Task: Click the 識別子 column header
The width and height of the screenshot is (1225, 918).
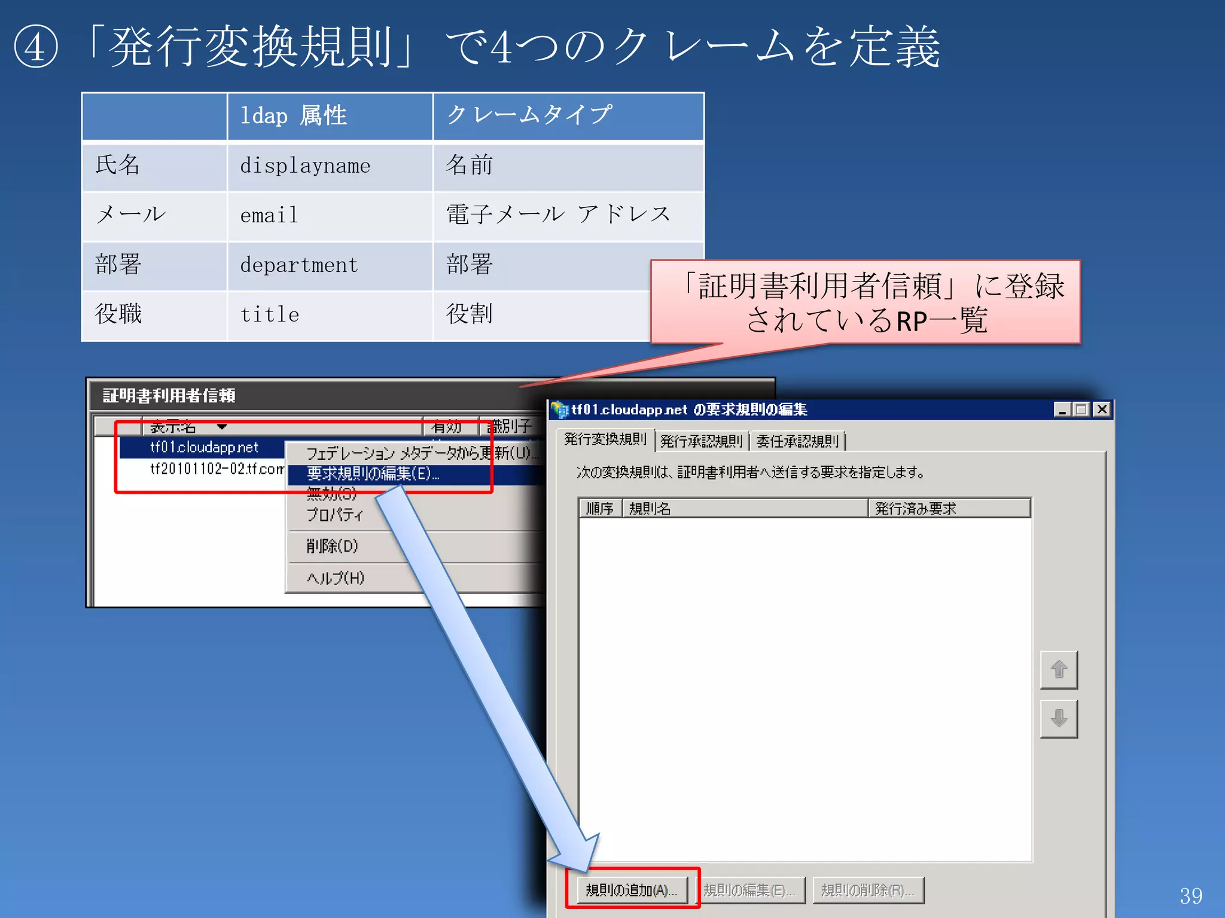Action: pyautogui.click(x=512, y=427)
